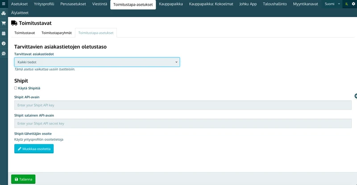Open the Älylaitteet tab
357x185 pixels.
(20, 13)
